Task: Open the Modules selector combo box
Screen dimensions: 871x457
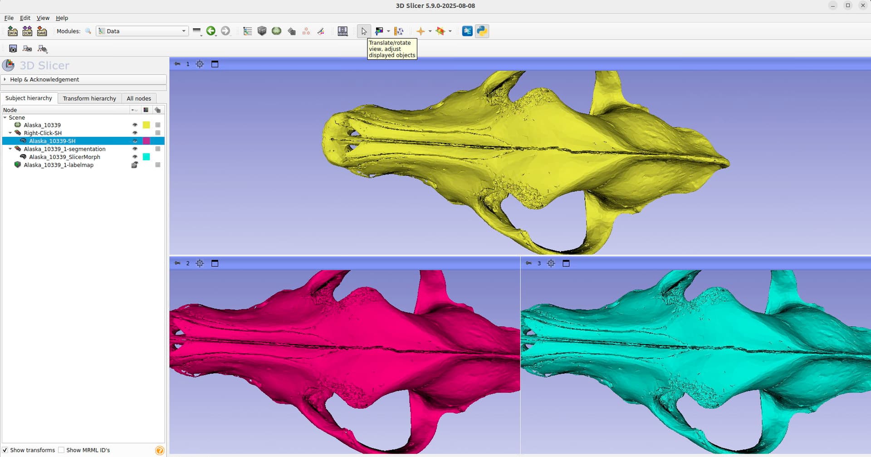Action: tap(142, 31)
